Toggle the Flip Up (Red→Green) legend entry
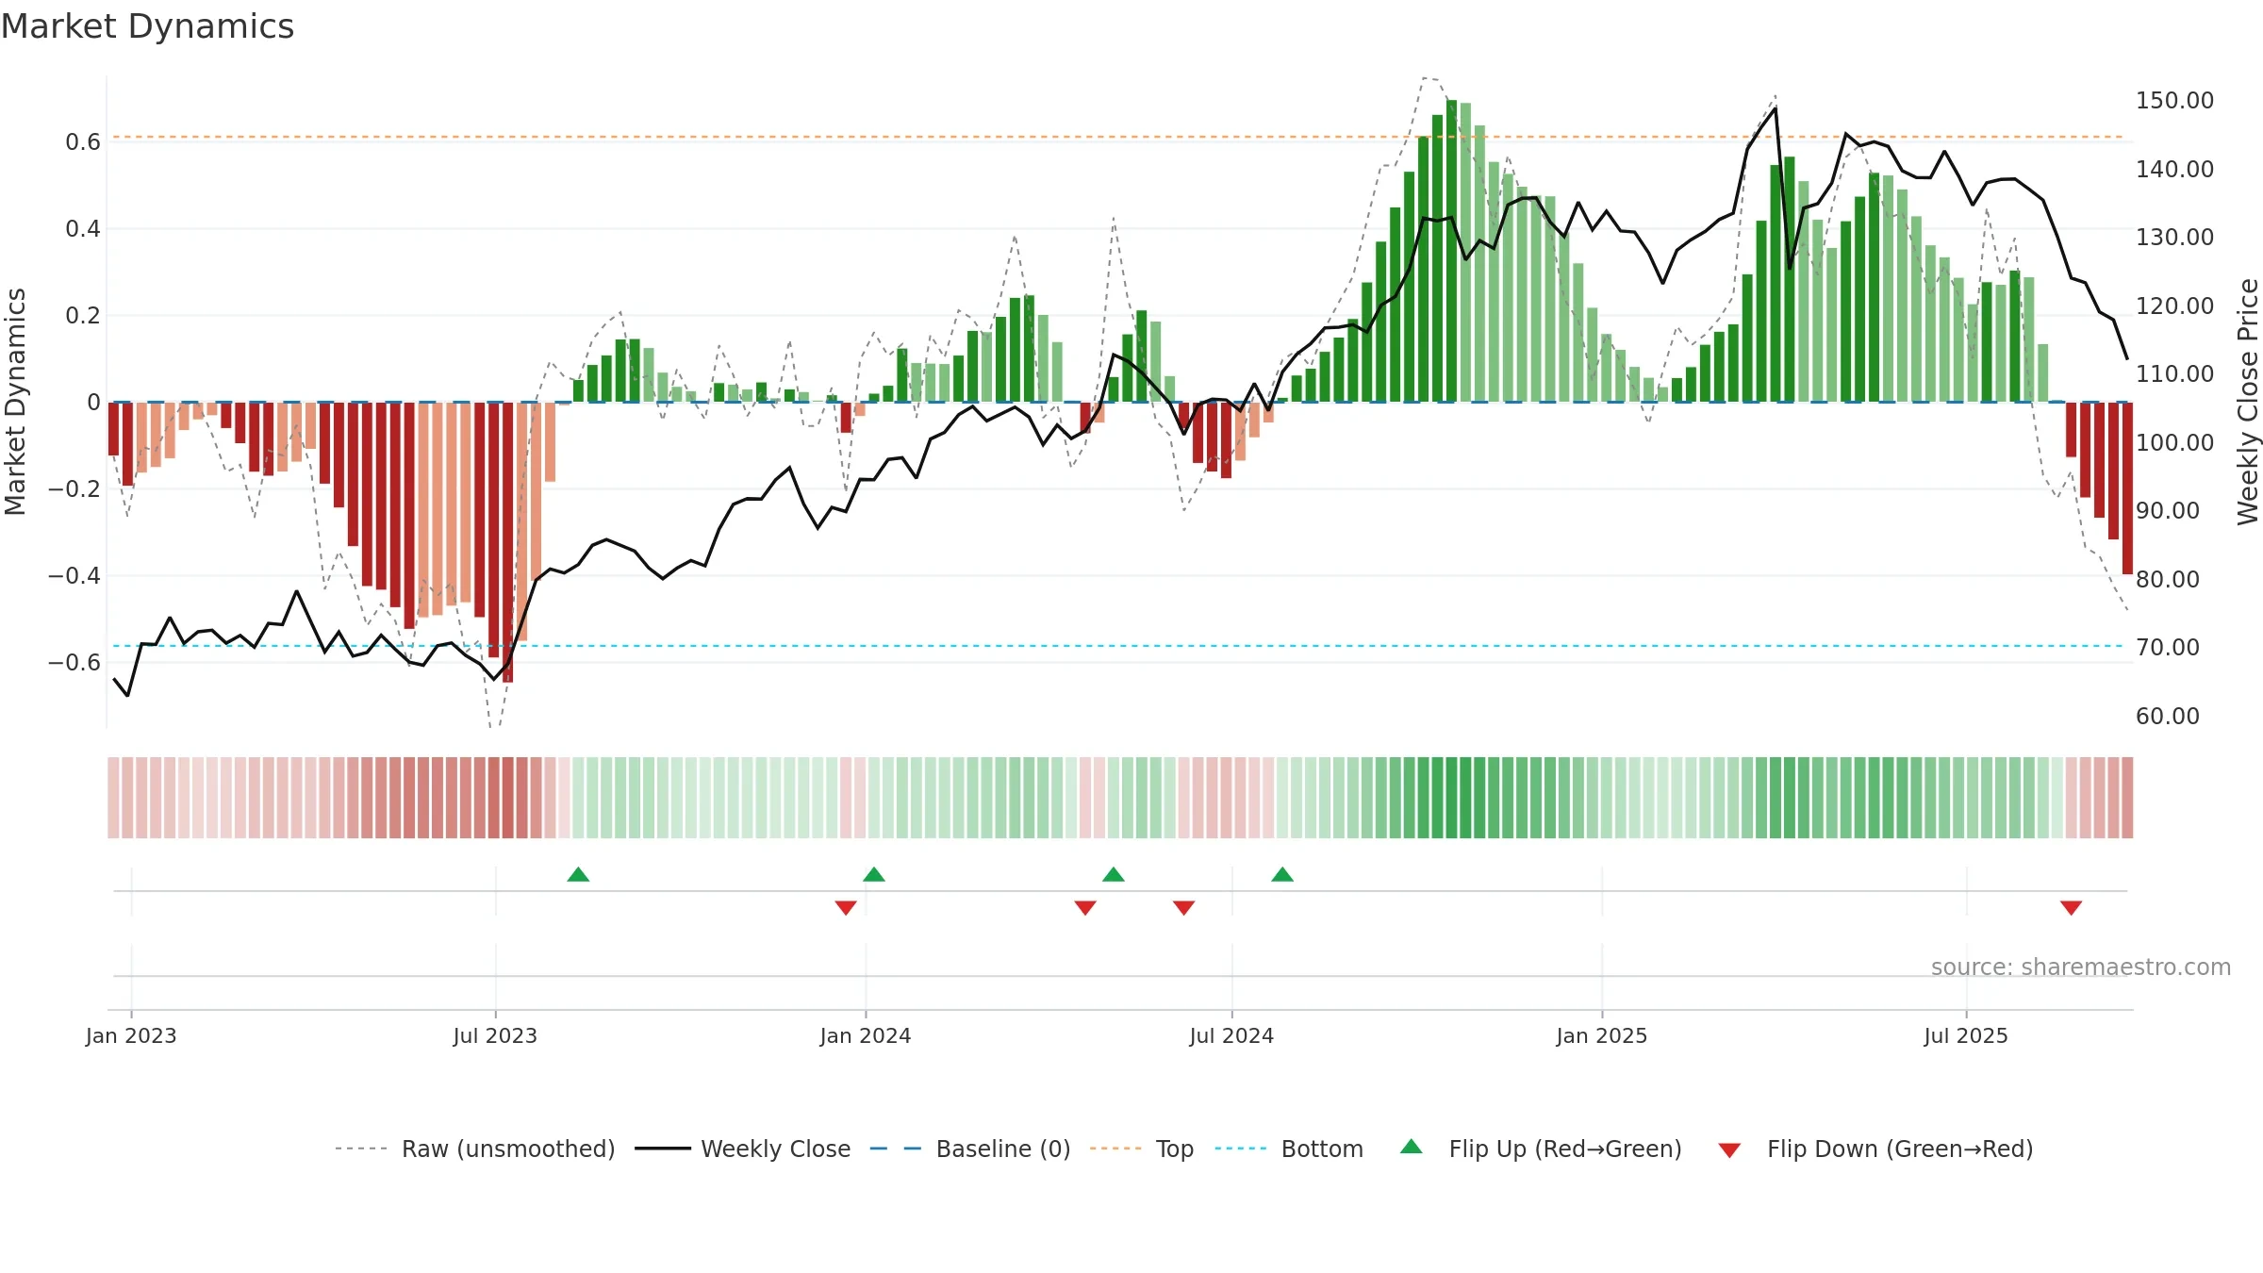The width and height of the screenshot is (2263, 1273). (1541, 1149)
